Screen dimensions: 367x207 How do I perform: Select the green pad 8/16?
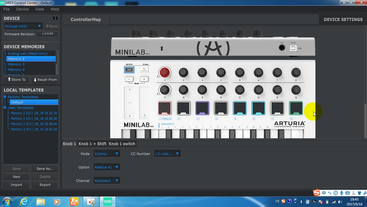pos(296,108)
